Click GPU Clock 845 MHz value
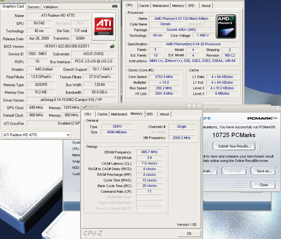Screen dimensions: 281x239 pyautogui.click(x=36, y=108)
